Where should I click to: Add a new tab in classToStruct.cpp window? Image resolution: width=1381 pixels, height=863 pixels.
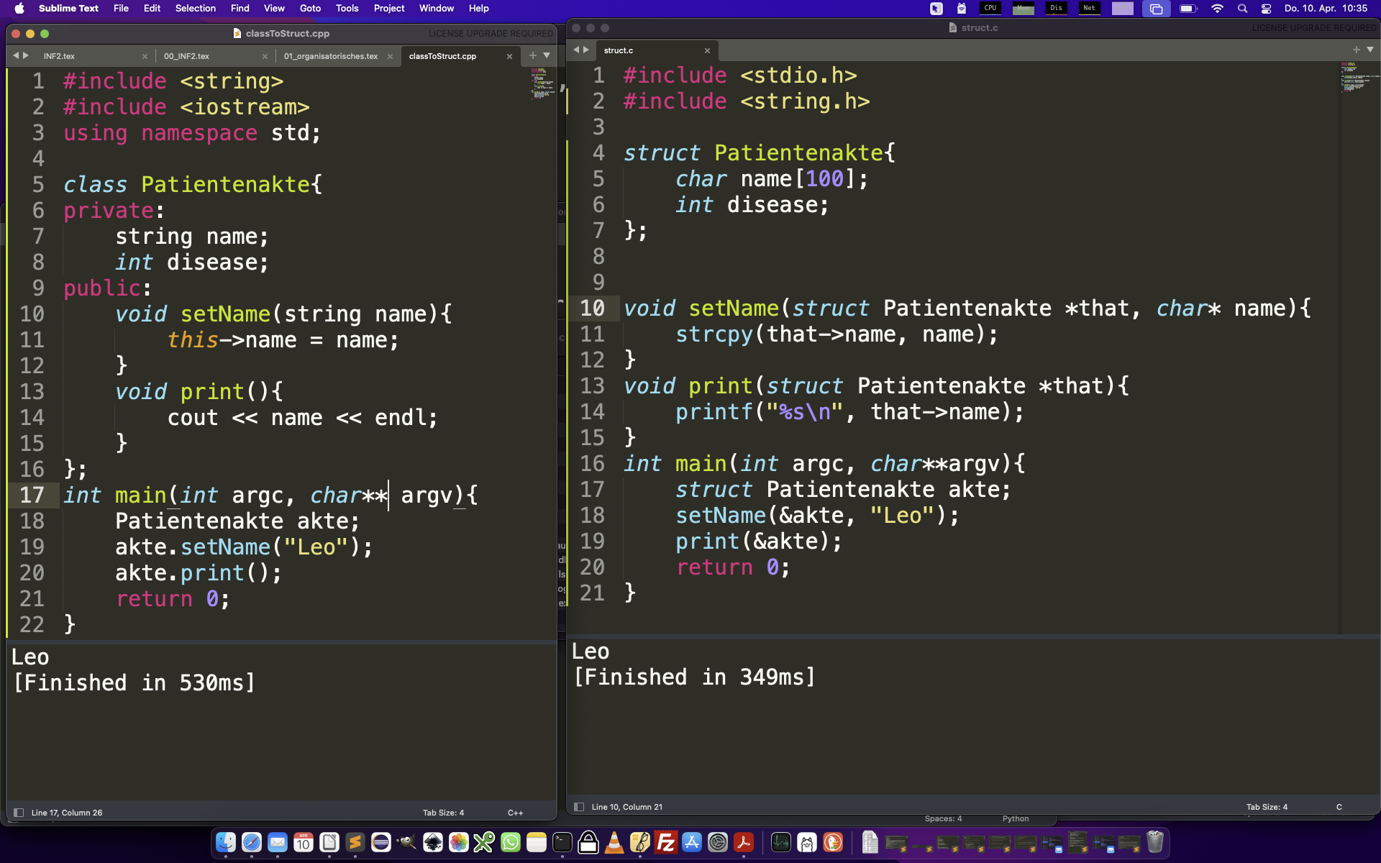tap(533, 55)
